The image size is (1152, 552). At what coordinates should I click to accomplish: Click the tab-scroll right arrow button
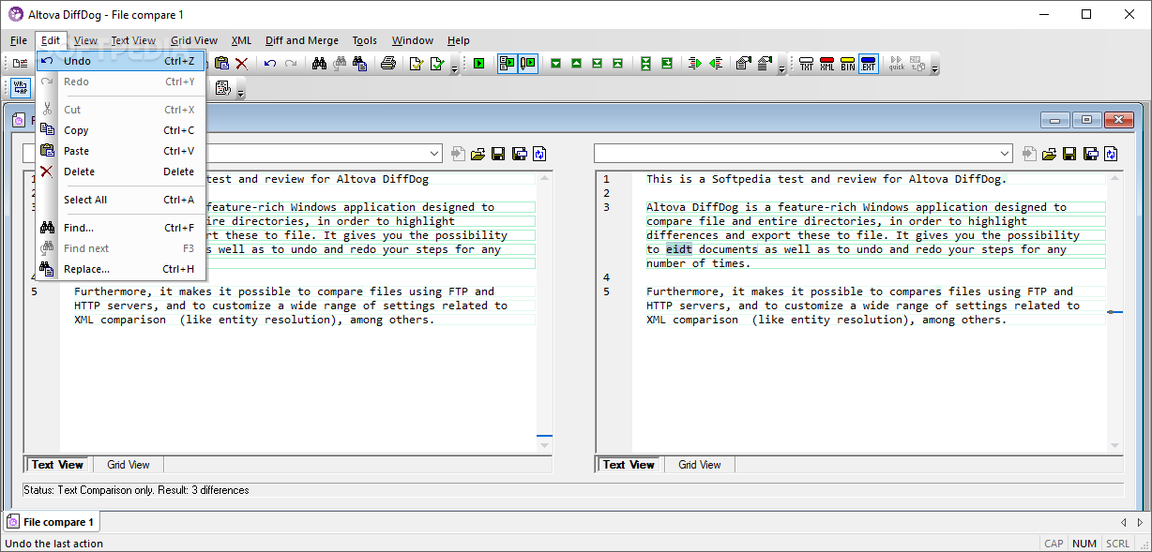click(1140, 522)
